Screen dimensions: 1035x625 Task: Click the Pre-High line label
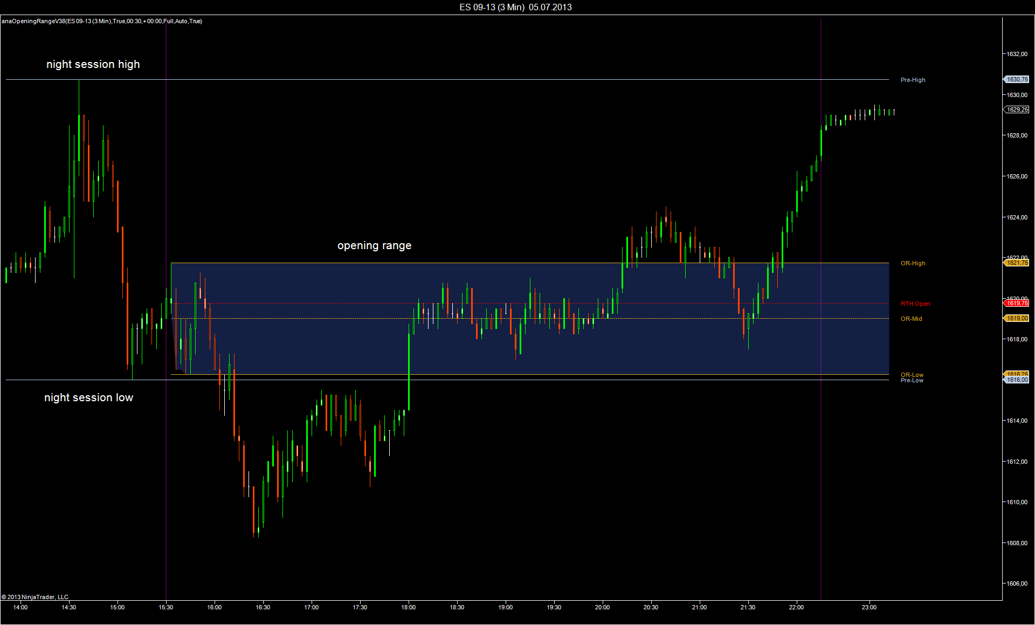tap(913, 80)
